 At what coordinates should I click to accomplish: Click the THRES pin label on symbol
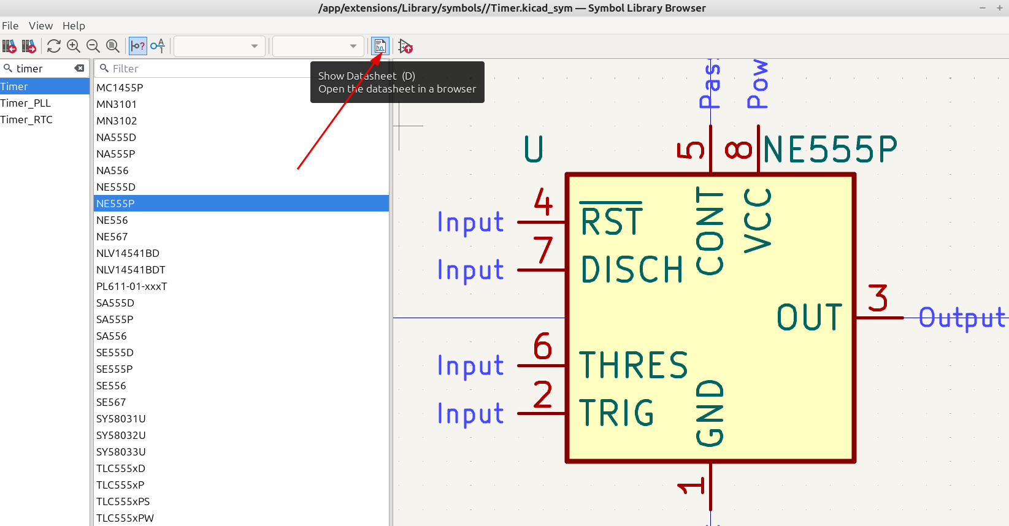tap(634, 365)
